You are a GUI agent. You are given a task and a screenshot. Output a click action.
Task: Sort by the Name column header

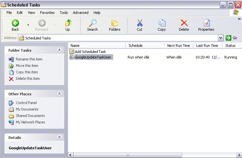pos(97,46)
